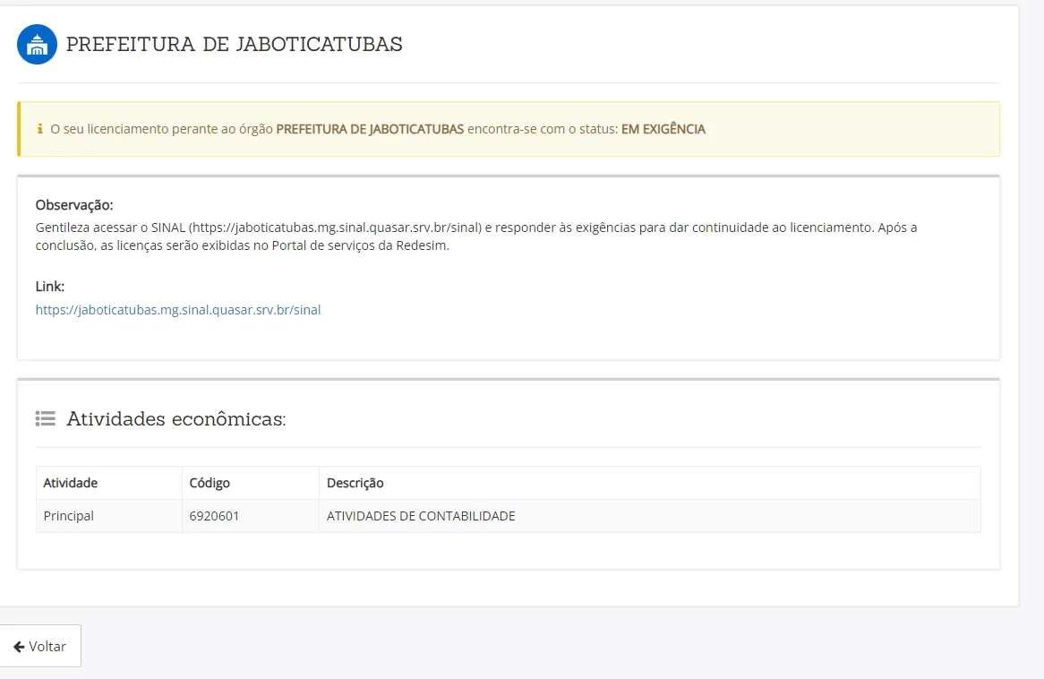Click the list icon beside Atividades econômicas
The height and width of the screenshot is (679, 1044).
point(46,418)
